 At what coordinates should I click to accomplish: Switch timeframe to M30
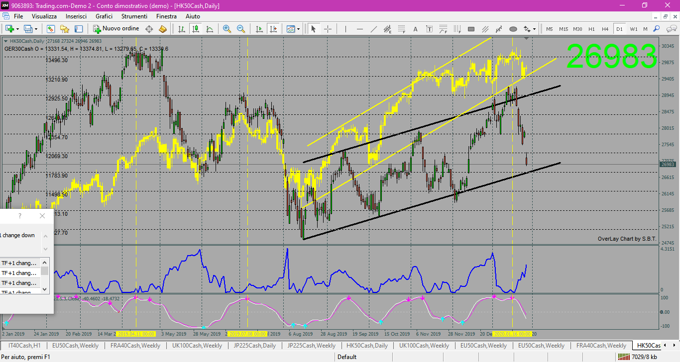click(577, 29)
